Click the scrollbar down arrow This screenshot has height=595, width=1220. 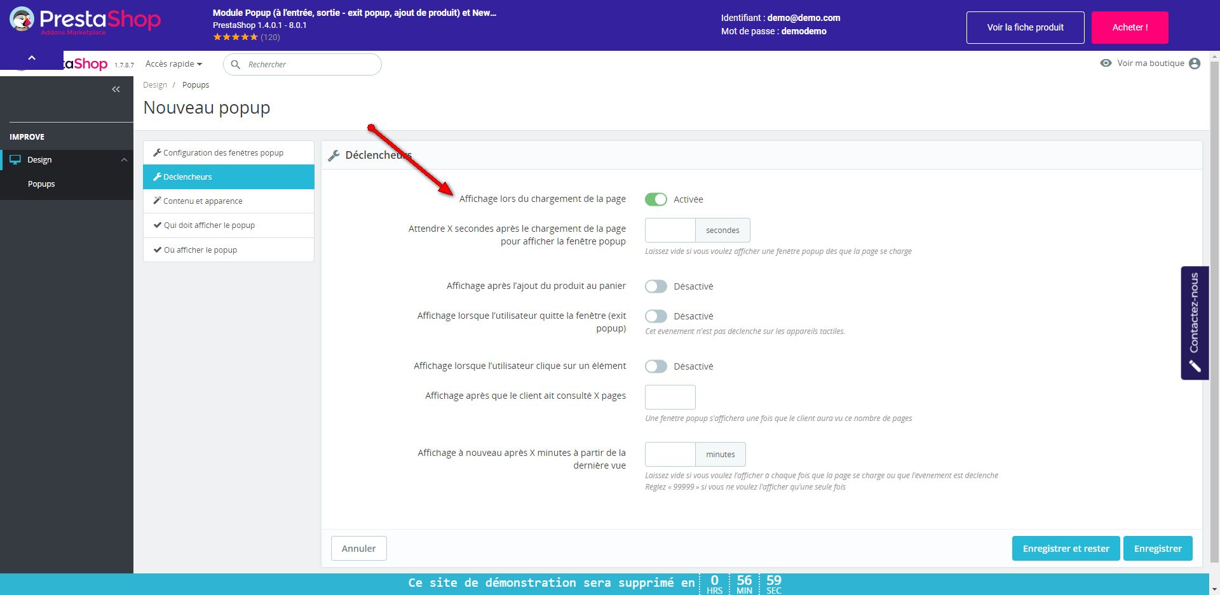[1214, 588]
